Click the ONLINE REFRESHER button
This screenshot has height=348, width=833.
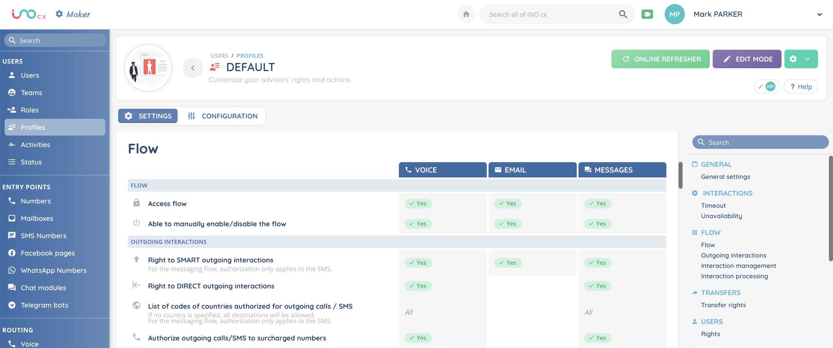(x=660, y=59)
